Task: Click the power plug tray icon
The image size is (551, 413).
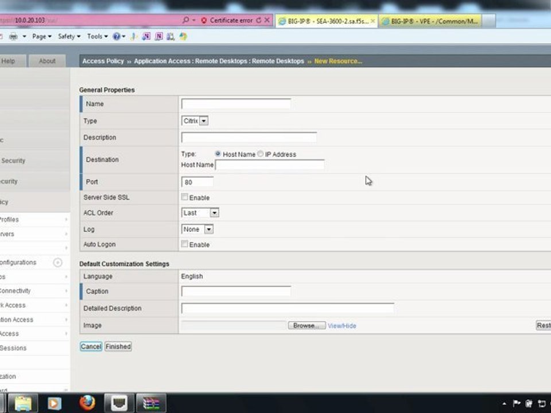Action: (529, 404)
